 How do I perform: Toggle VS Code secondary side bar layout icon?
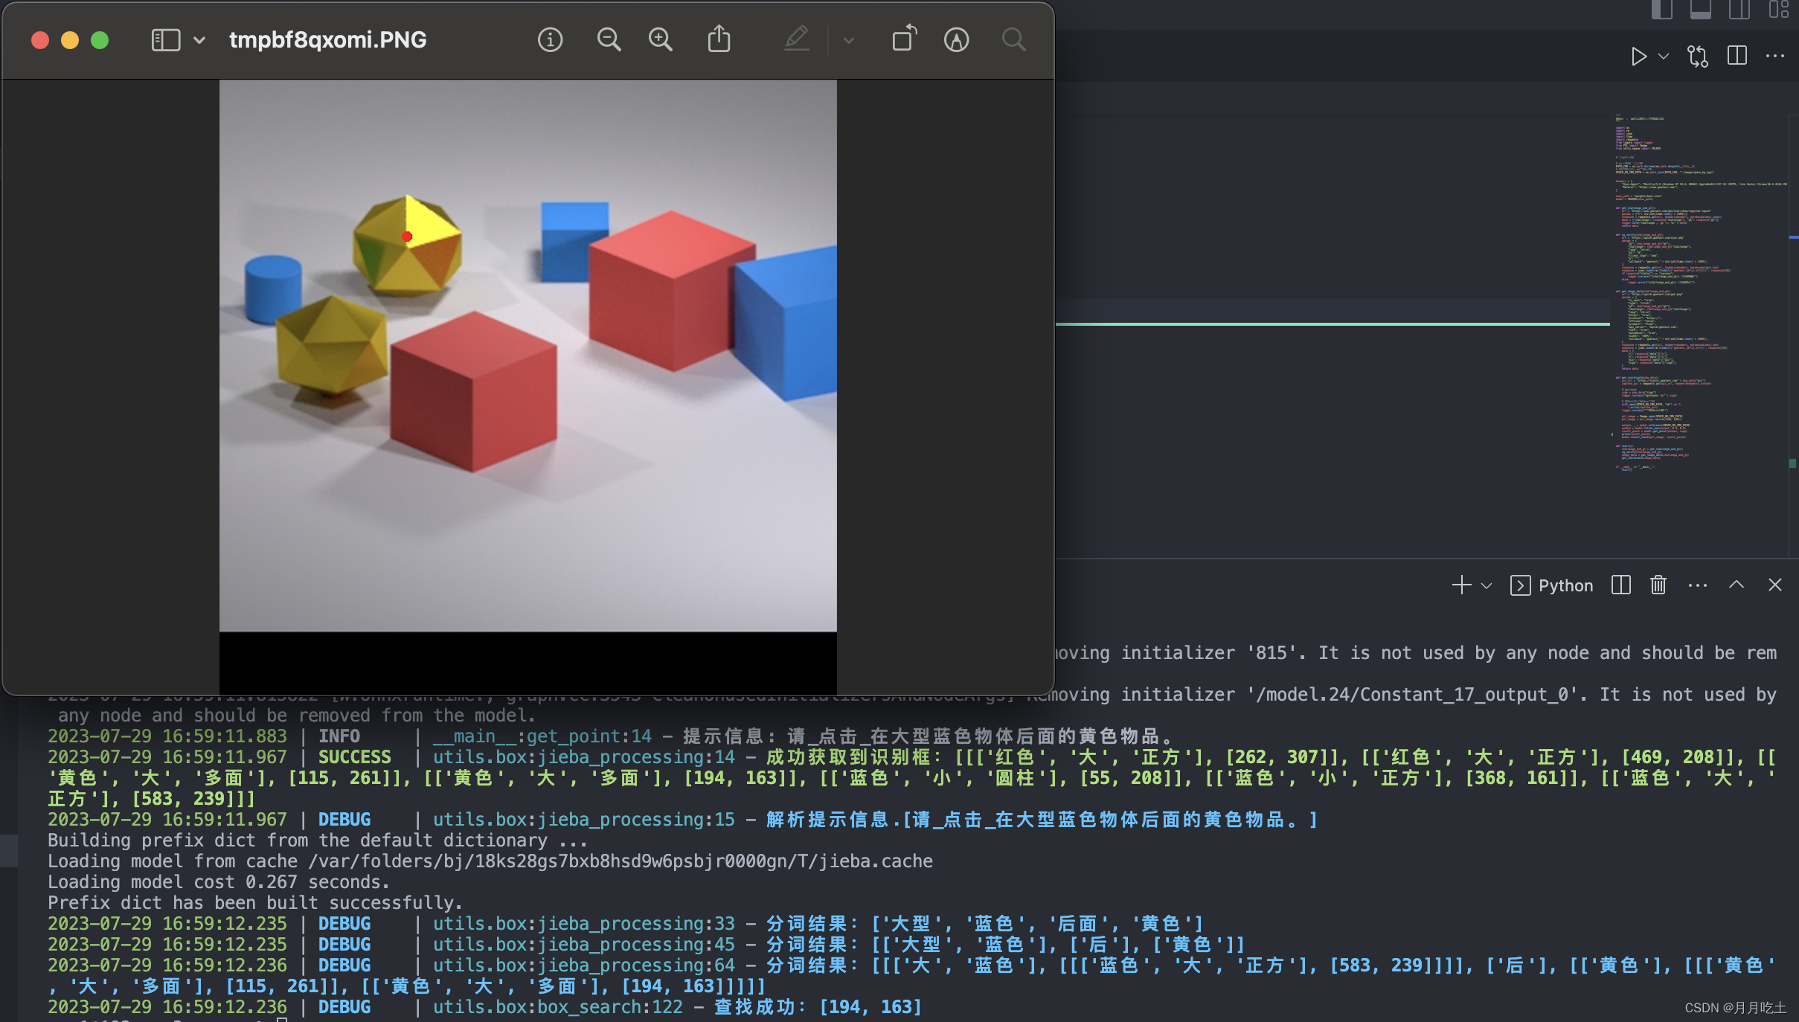click(1739, 9)
